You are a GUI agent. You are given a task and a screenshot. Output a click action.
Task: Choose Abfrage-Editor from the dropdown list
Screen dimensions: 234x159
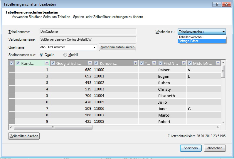202,41
